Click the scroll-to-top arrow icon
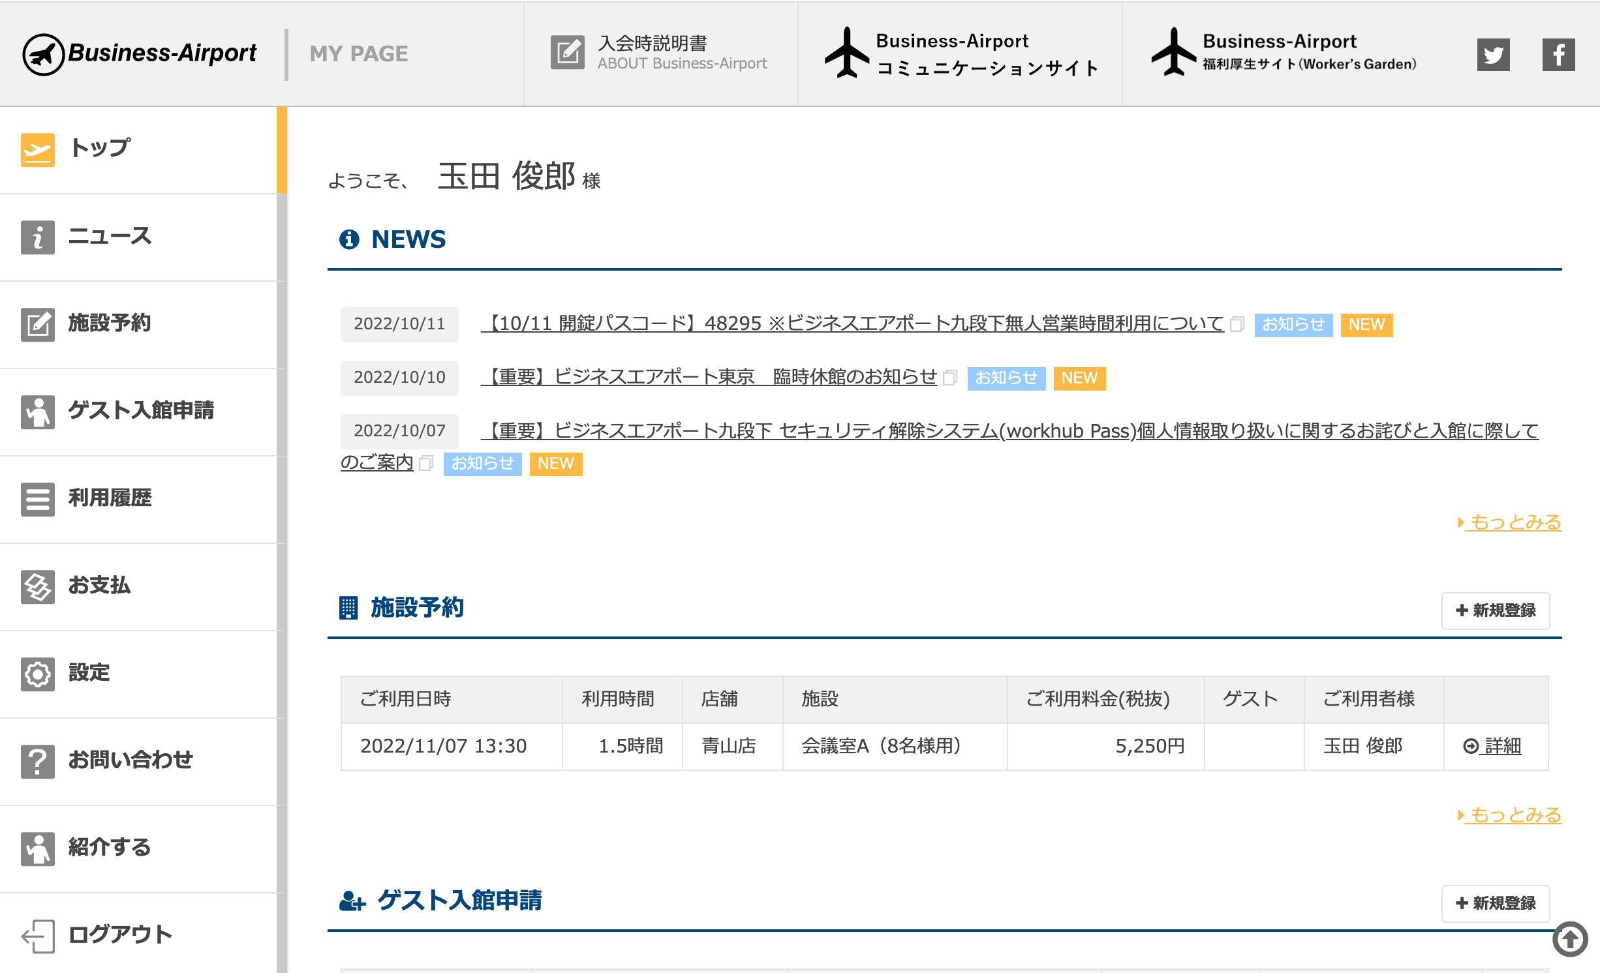The image size is (1600, 973). coord(1570,939)
